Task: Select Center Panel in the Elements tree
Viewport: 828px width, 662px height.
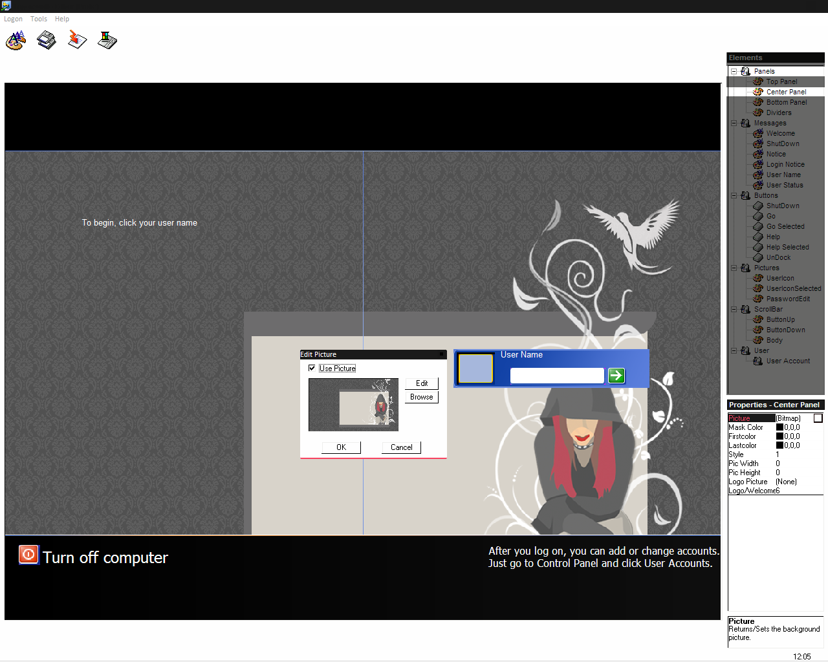Action: point(786,92)
